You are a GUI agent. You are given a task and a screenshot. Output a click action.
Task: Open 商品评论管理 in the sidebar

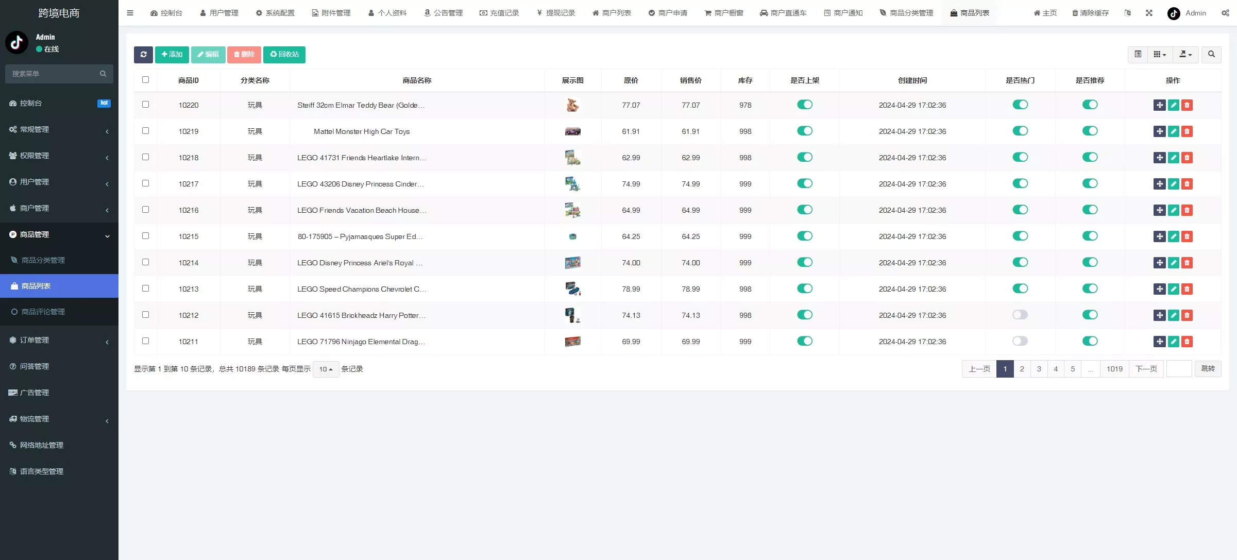click(x=43, y=312)
